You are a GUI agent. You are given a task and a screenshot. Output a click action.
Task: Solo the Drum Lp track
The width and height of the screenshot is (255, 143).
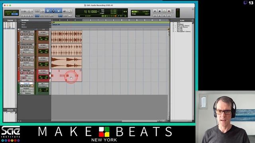click(x=29, y=34)
